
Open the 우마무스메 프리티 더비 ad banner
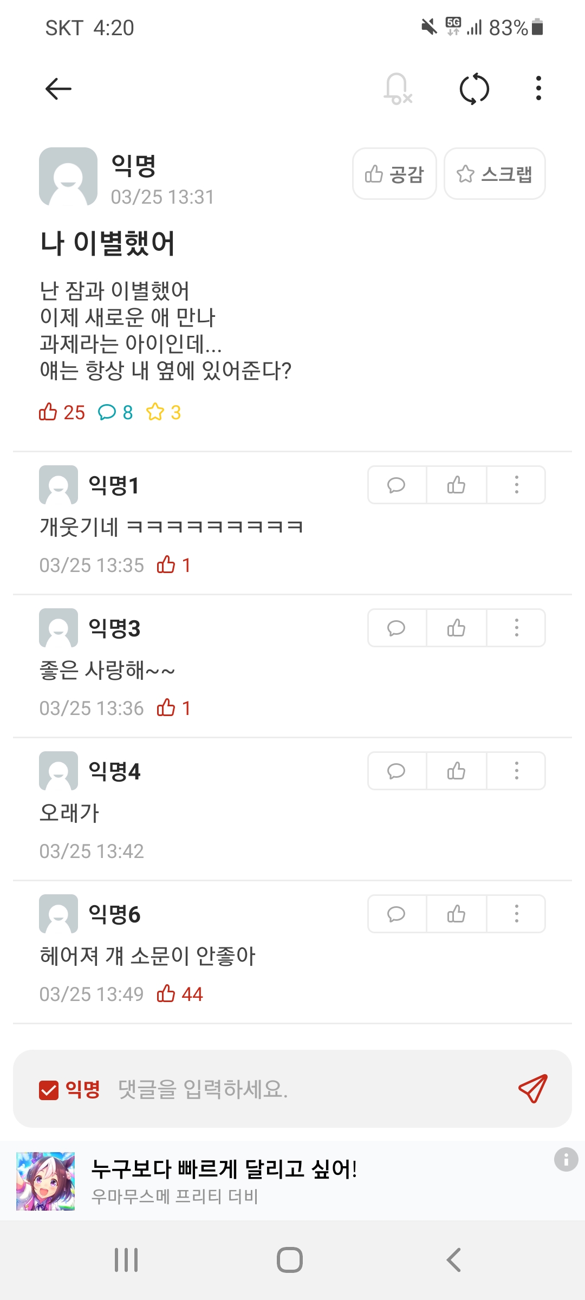pos(271,1181)
